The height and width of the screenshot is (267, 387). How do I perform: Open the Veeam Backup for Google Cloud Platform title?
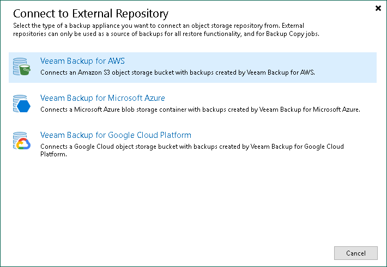pyautogui.click(x=116, y=135)
